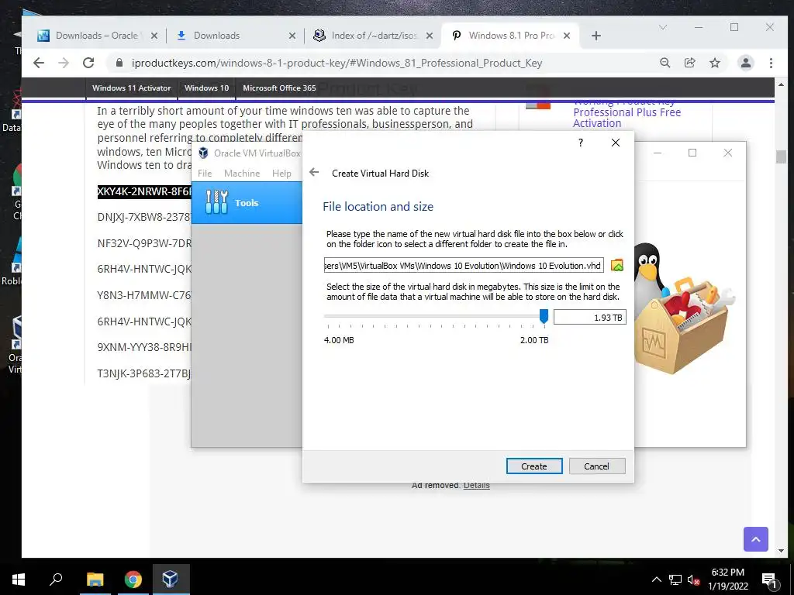Open Windows Start menu
794x595 pixels.
click(19, 580)
